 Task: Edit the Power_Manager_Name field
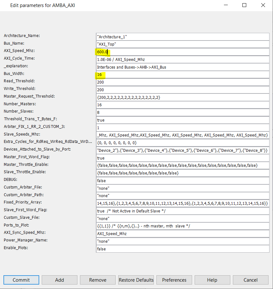point(183,241)
